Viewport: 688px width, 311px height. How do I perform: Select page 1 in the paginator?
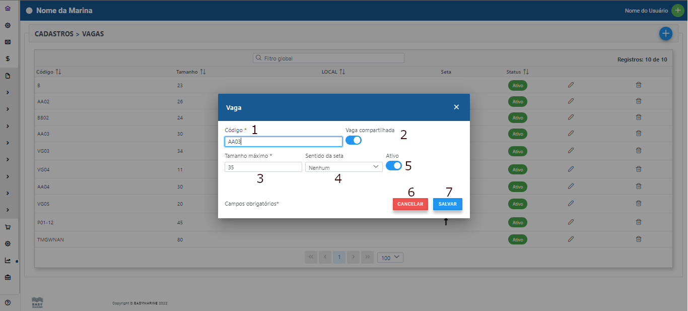[339, 258]
